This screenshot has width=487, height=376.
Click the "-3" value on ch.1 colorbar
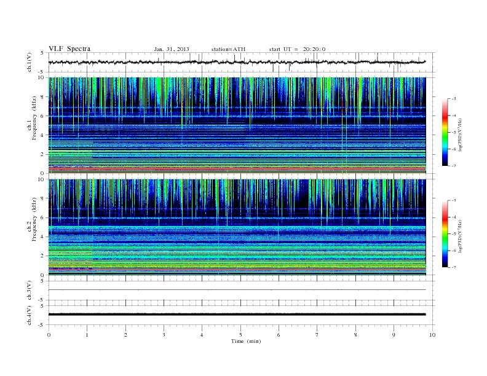[x=453, y=99]
